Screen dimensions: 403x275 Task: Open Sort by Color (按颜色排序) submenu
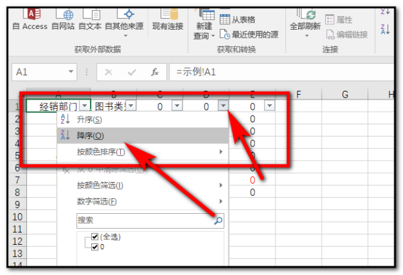pyautogui.click(x=142, y=152)
